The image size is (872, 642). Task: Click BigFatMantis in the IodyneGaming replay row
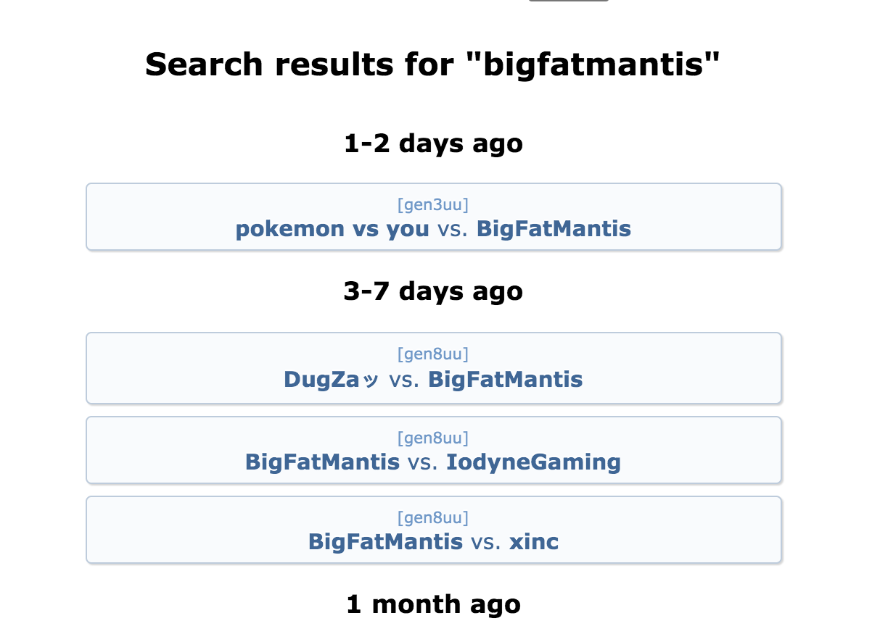[322, 462]
